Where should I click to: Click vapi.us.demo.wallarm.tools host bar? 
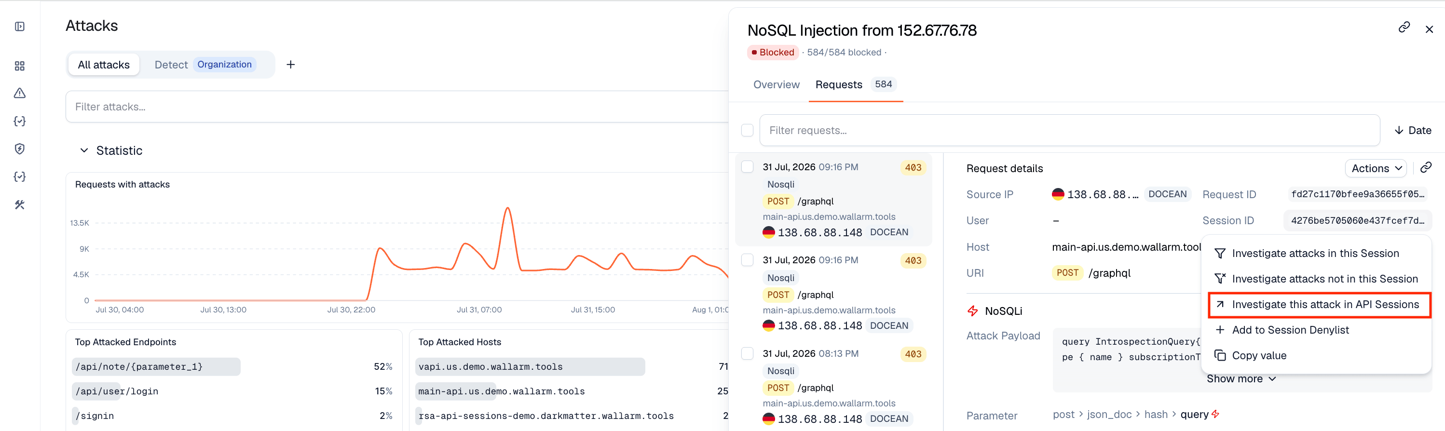click(x=530, y=366)
